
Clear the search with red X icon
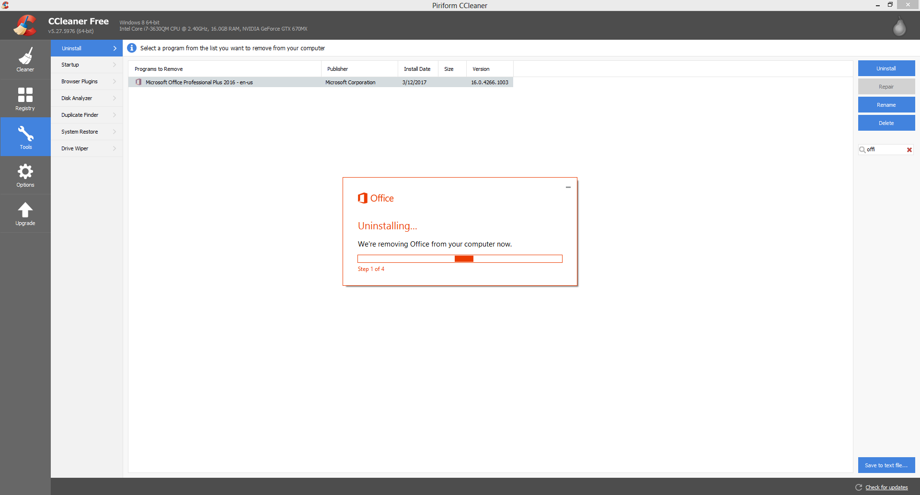pos(909,150)
